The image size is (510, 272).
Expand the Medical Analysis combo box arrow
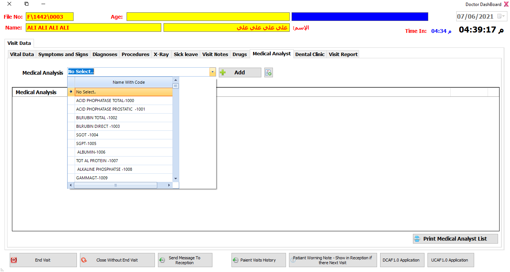[212, 72]
